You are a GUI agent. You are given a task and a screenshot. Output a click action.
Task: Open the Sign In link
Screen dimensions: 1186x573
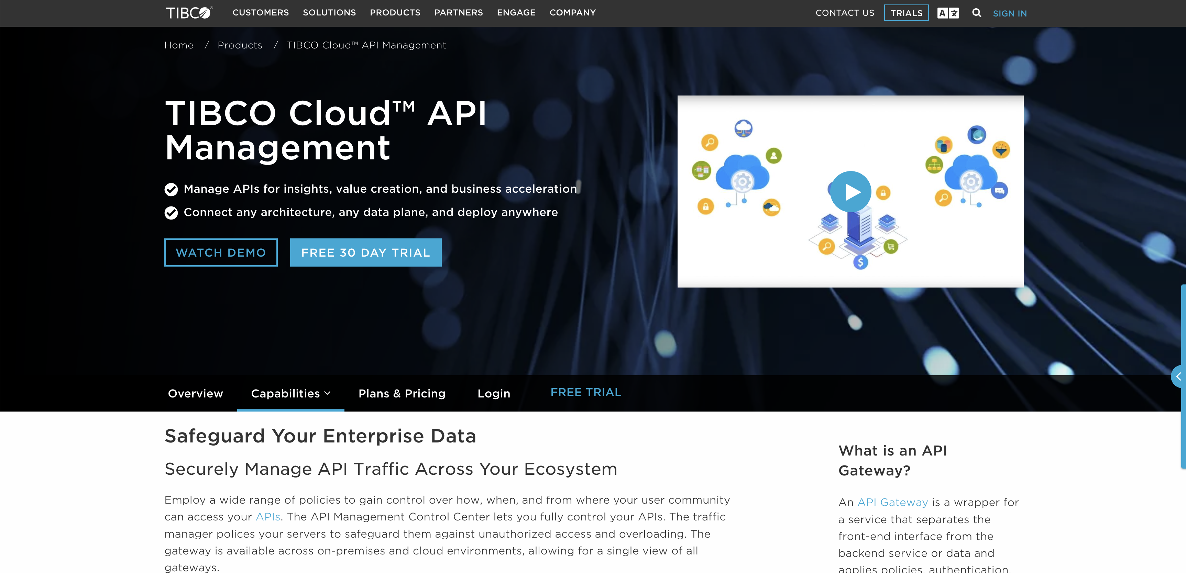click(1009, 13)
